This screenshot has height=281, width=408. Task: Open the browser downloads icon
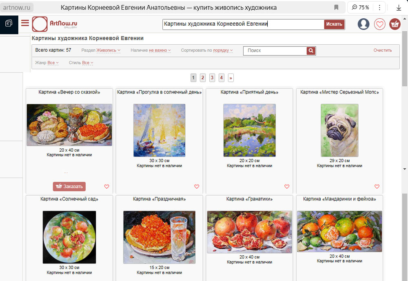(399, 8)
